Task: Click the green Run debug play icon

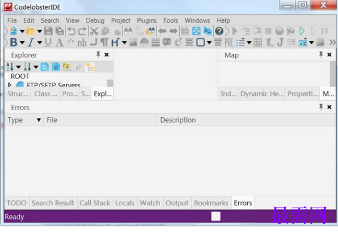Action: (302, 31)
